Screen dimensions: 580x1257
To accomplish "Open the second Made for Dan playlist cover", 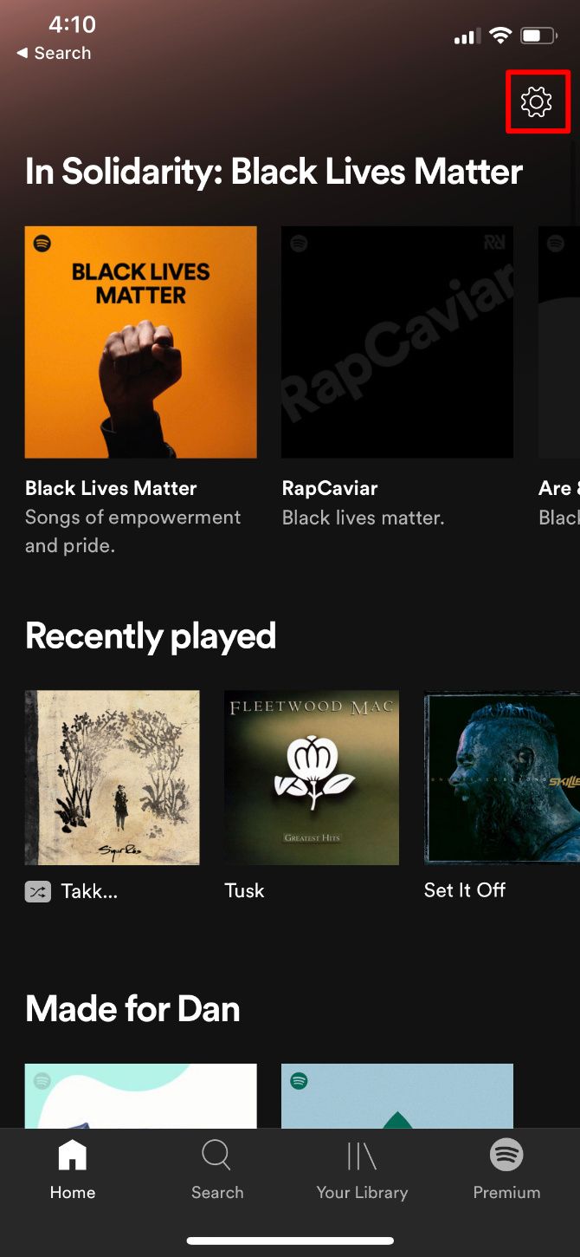I will click(x=397, y=1096).
